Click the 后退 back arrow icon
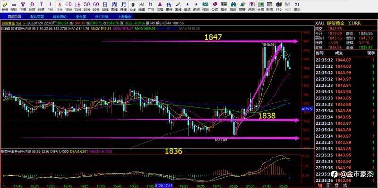This screenshot has width=378, height=188. pos(187,6)
